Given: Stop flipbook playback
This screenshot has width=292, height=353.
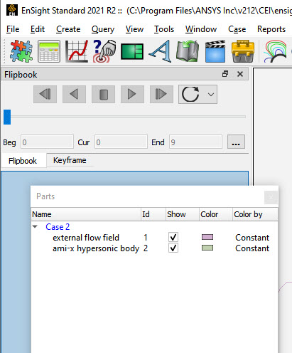Looking at the screenshot, I should click(x=103, y=94).
